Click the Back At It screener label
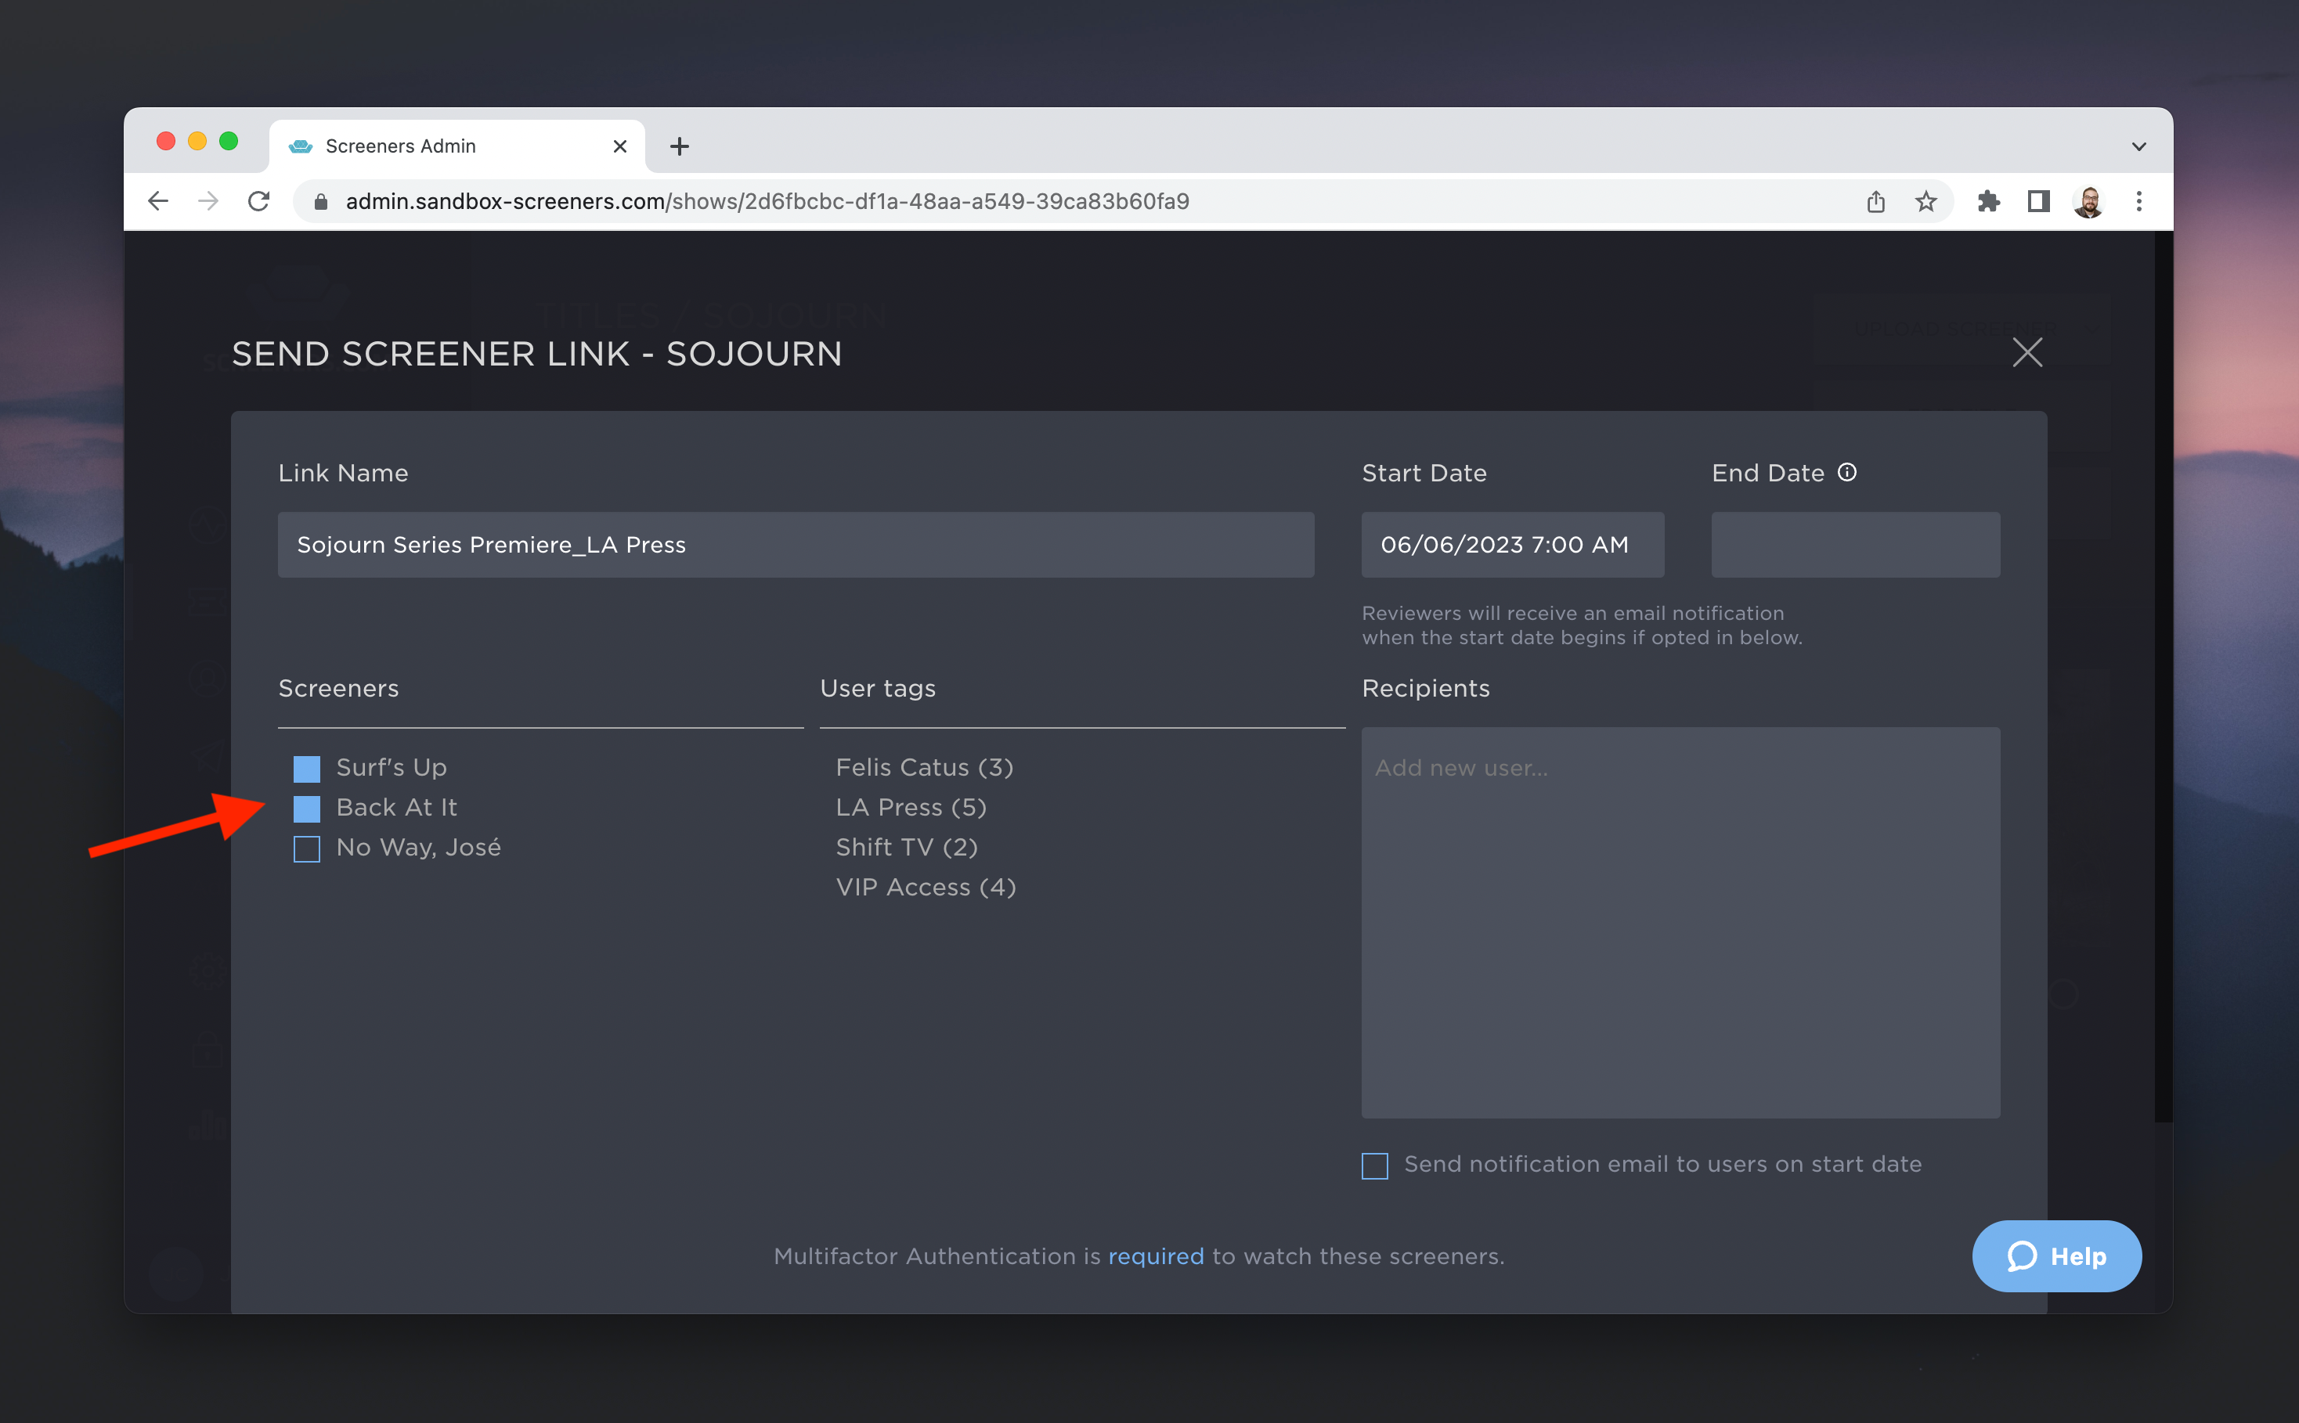This screenshot has height=1423, width=2299. [396, 808]
